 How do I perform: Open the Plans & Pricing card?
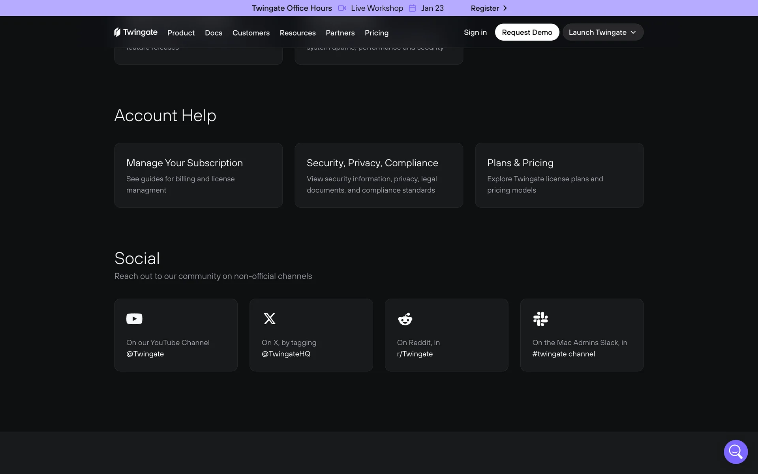click(x=559, y=175)
